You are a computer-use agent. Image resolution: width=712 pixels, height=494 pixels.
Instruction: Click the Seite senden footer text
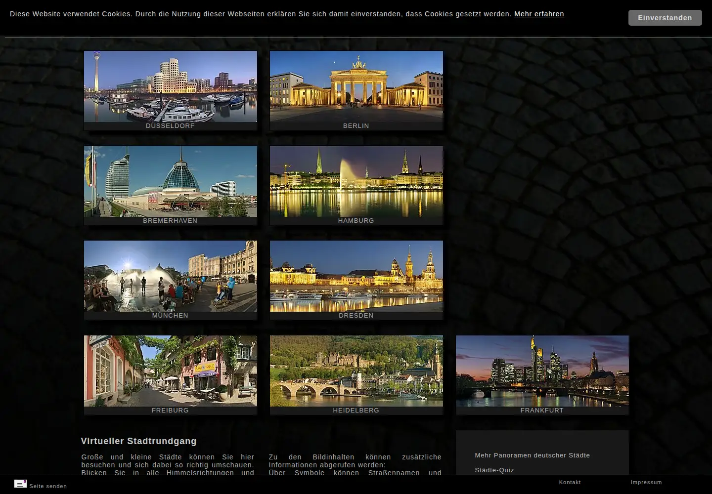pyautogui.click(x=48, y=486)
